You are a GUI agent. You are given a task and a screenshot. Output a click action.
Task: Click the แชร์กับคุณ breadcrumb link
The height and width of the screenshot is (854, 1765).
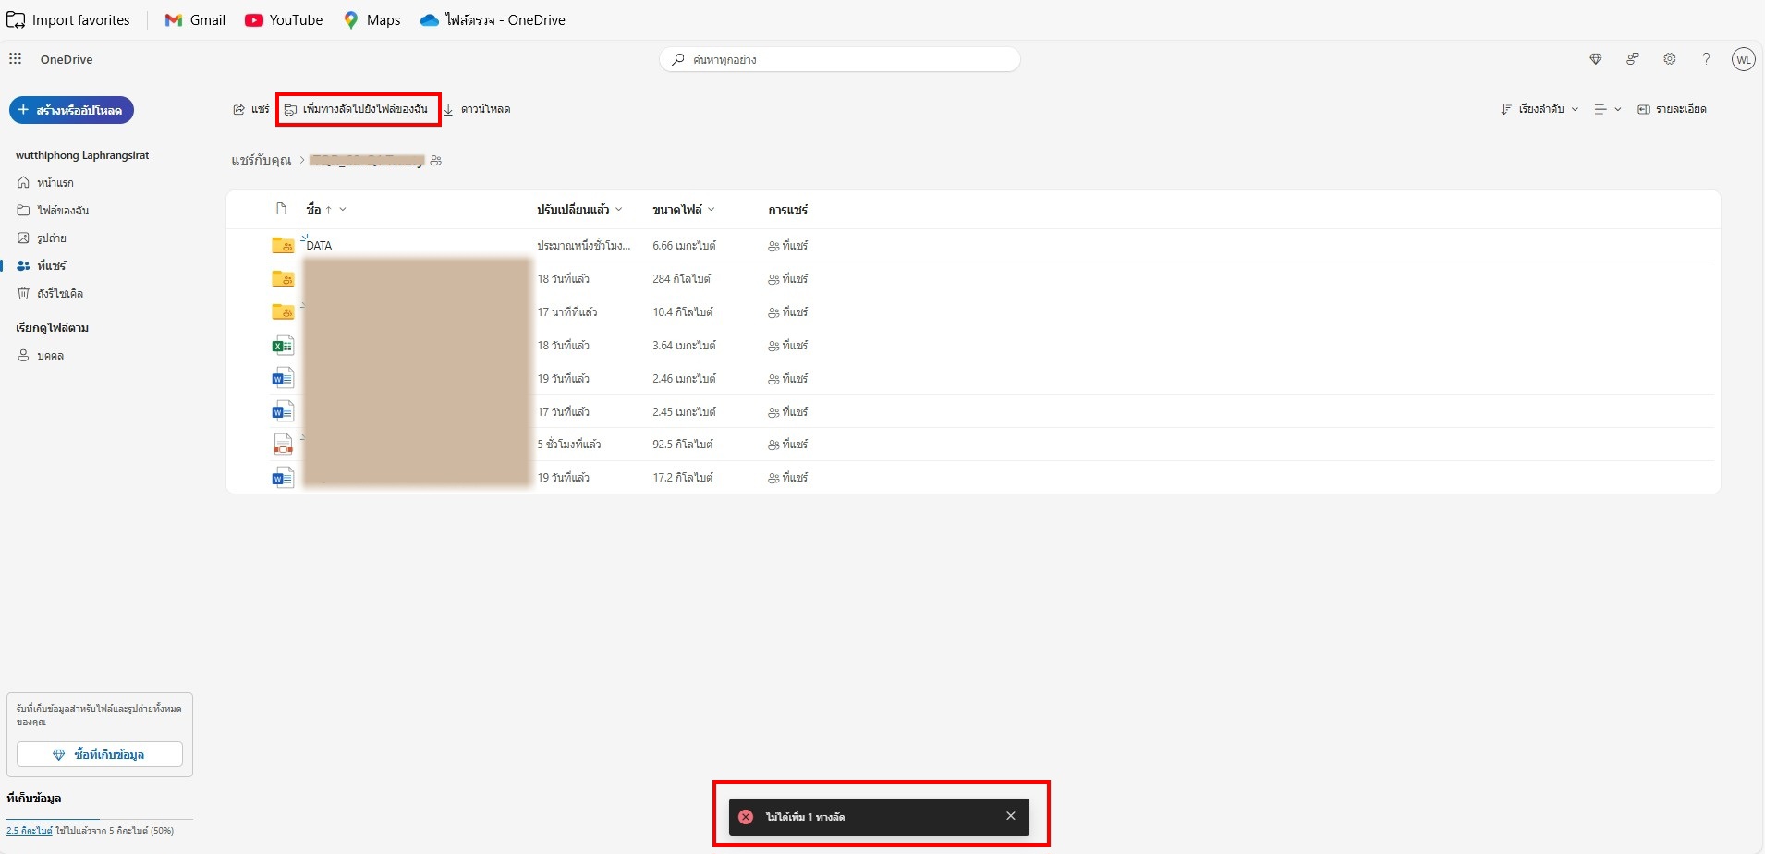click(262, 161)
